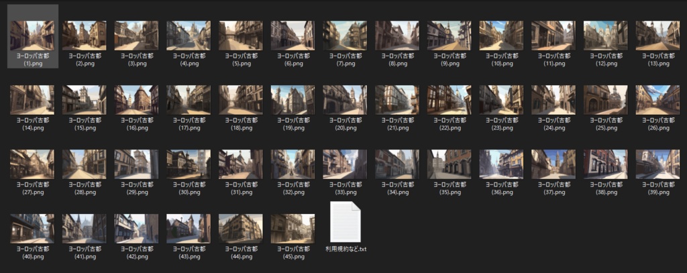Click the file name text ヨーロッパ古都 (45).png

(293, 253)
